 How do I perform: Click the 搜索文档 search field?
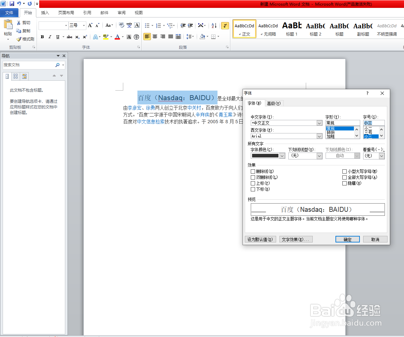pyautogui.click(x=29, y=65)
